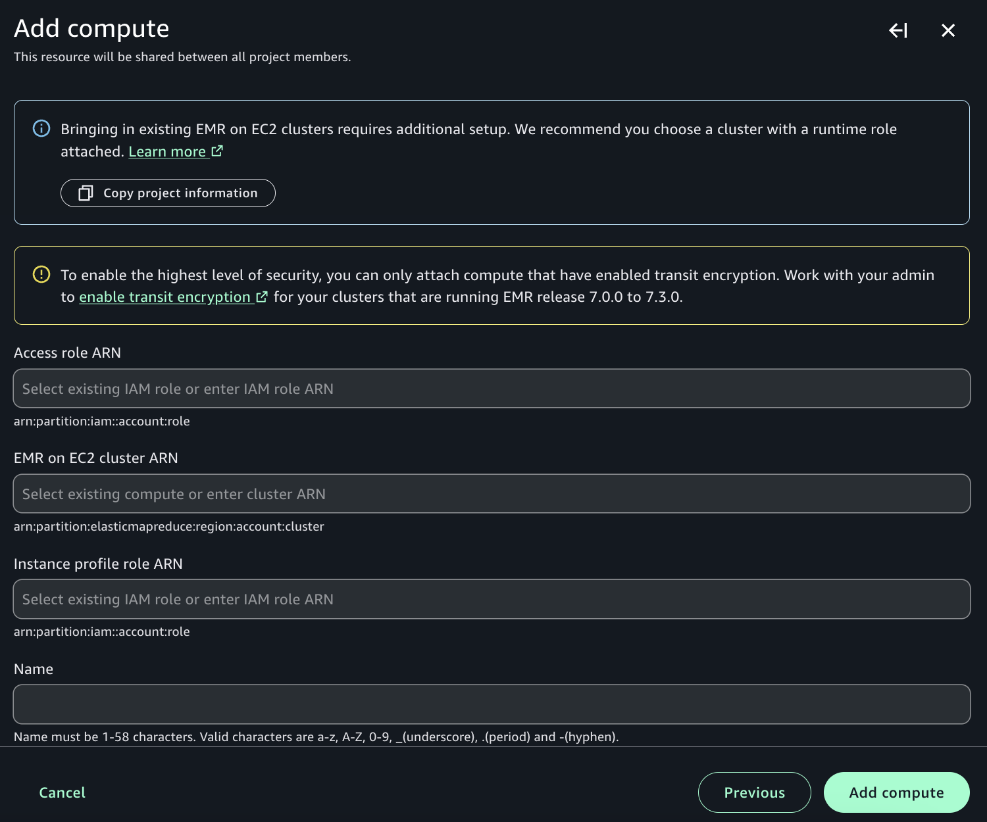Click the info icon in EMR notice
This screenshot has height=822, width=987.
pyautogui.click(x=41, y=128)
